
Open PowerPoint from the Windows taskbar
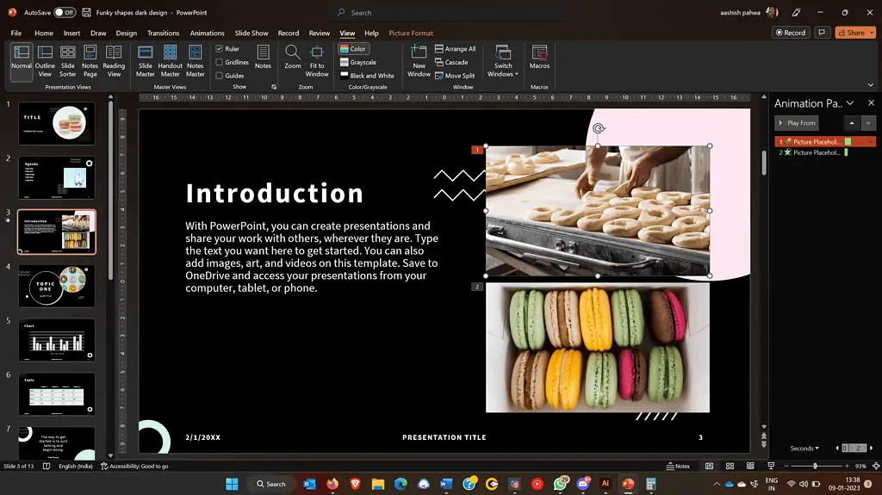pos(628,484)
